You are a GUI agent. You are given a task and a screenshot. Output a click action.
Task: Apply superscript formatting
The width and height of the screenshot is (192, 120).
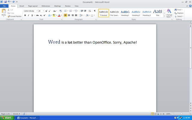44,15
